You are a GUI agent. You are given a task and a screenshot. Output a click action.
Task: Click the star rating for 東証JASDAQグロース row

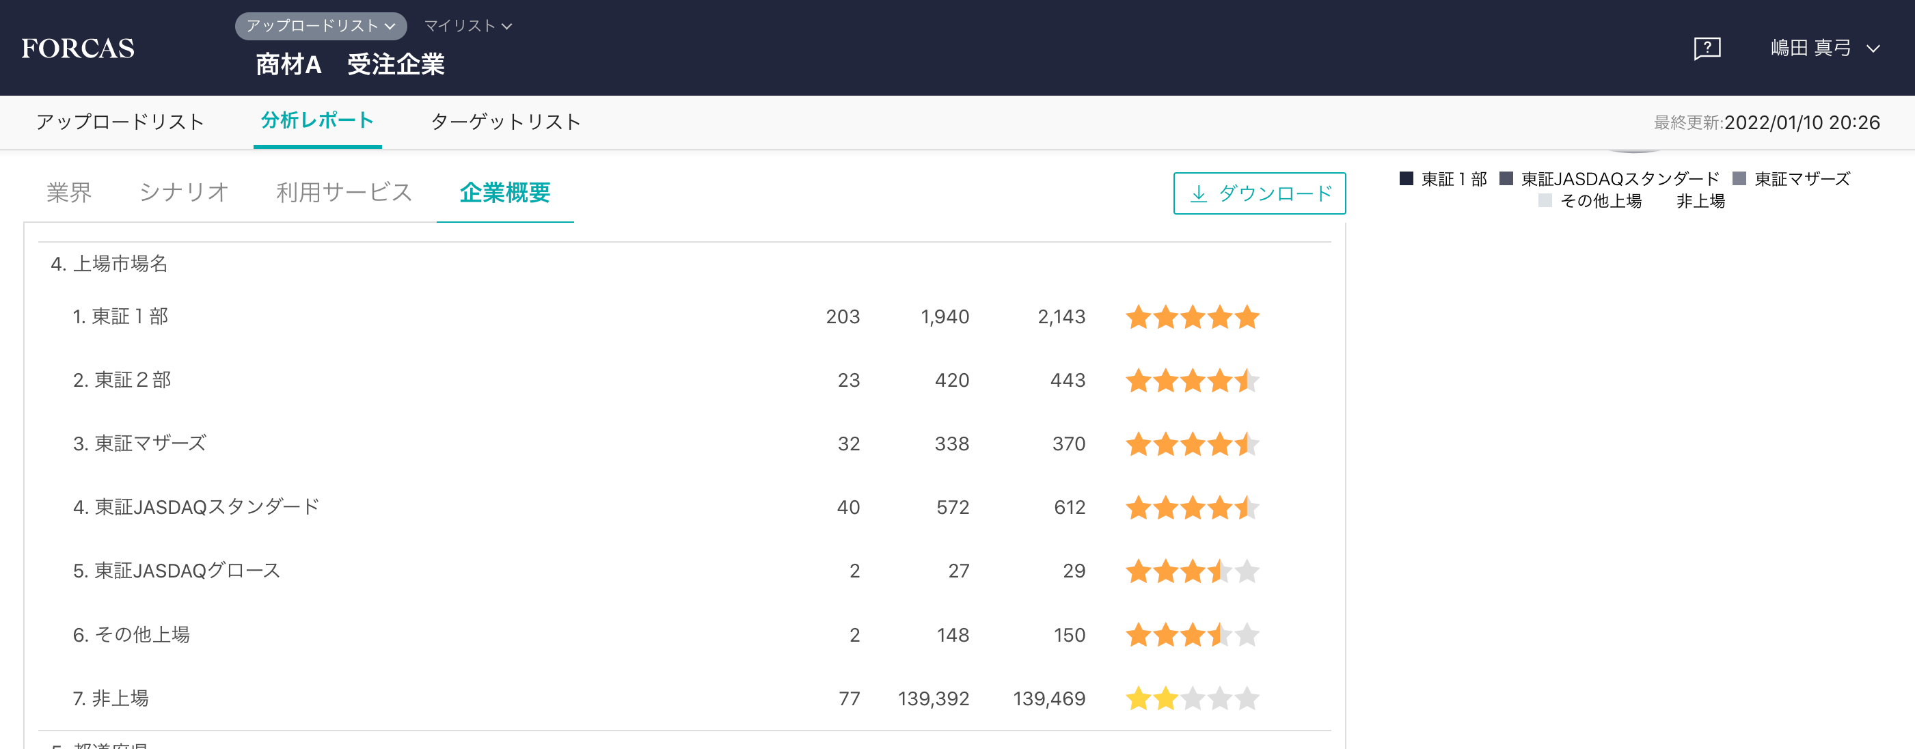coord(1192,571)
